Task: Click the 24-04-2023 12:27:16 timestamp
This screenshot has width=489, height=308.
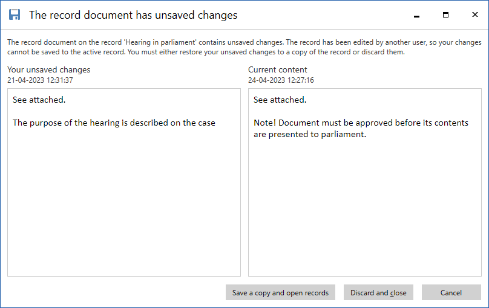Action: tap(281, 80)
